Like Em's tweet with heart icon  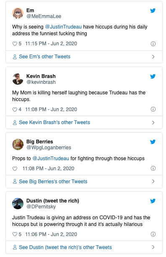pyautogui.click(x=15, y=44)
